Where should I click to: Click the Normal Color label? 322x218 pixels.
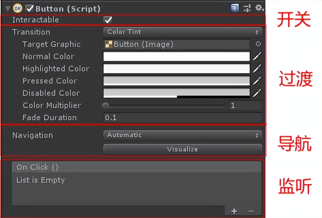(x=48, y=56)
